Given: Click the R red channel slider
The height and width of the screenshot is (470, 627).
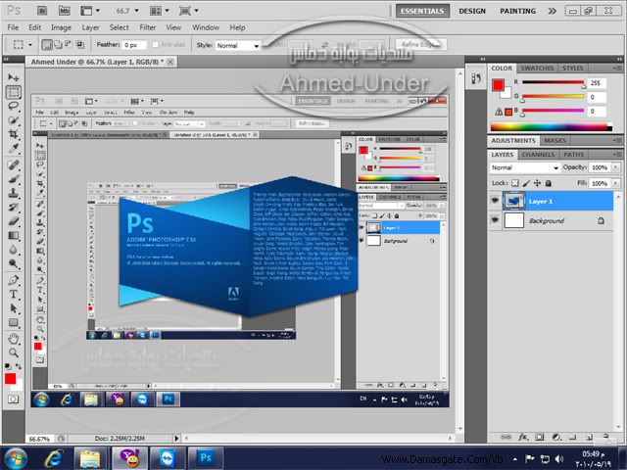Looking at the screenshot, I should click(x=553, y=82).
